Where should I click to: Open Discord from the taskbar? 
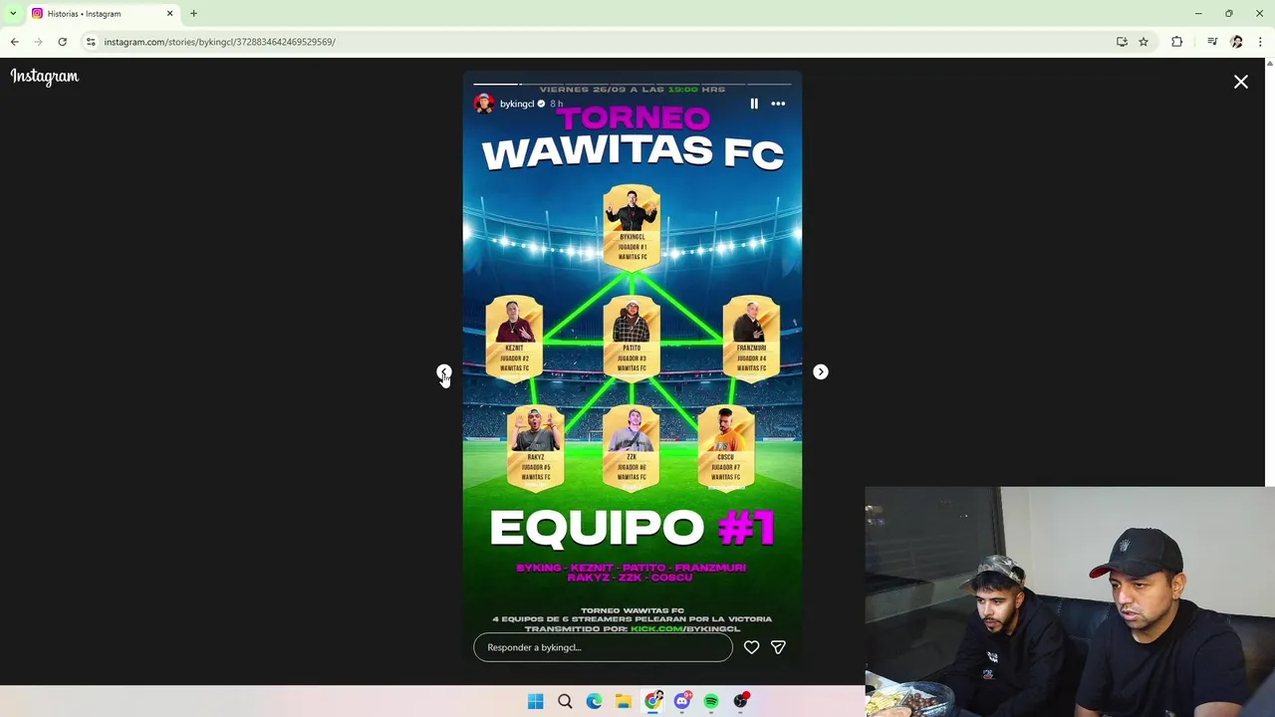click(x=682, y=701)
